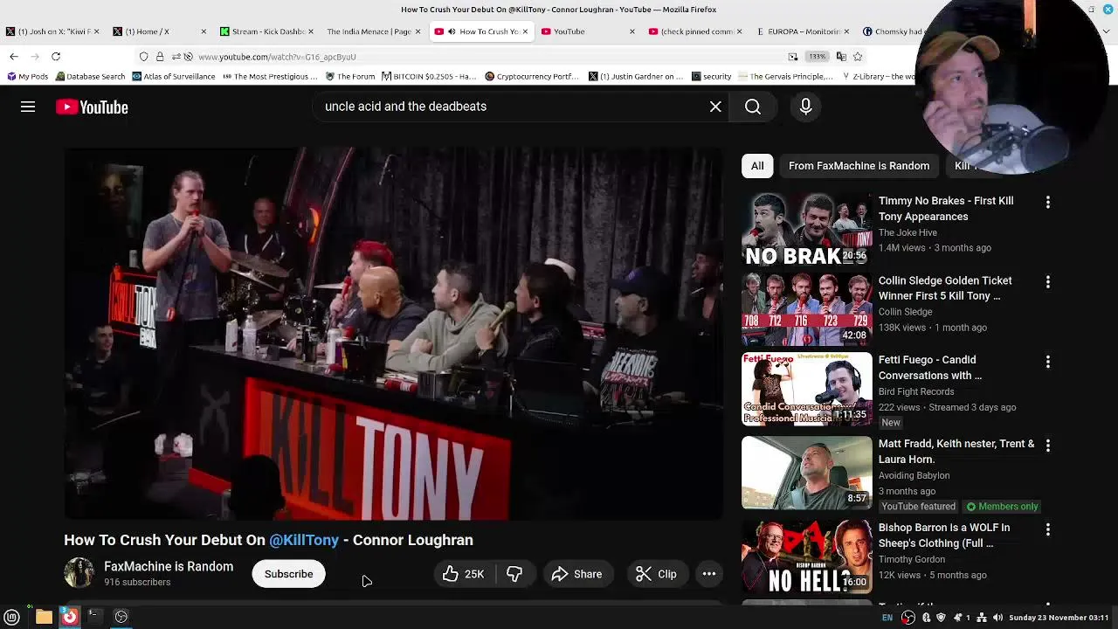Switch to Josh on X tab
This screenshot has width=1118, height=629.
coord(54,31)
